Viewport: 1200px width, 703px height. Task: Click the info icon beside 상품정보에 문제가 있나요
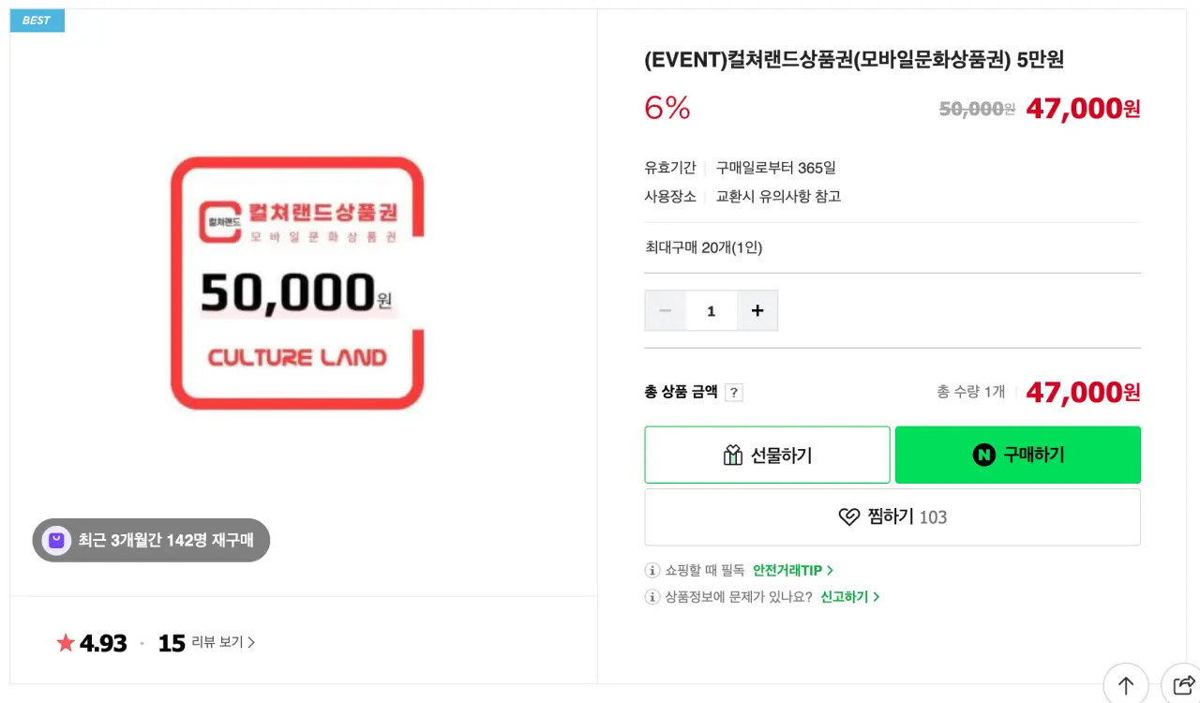pos(652,596)
